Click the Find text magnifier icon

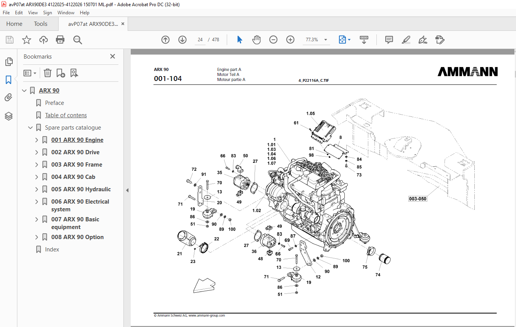click(78, 40)
